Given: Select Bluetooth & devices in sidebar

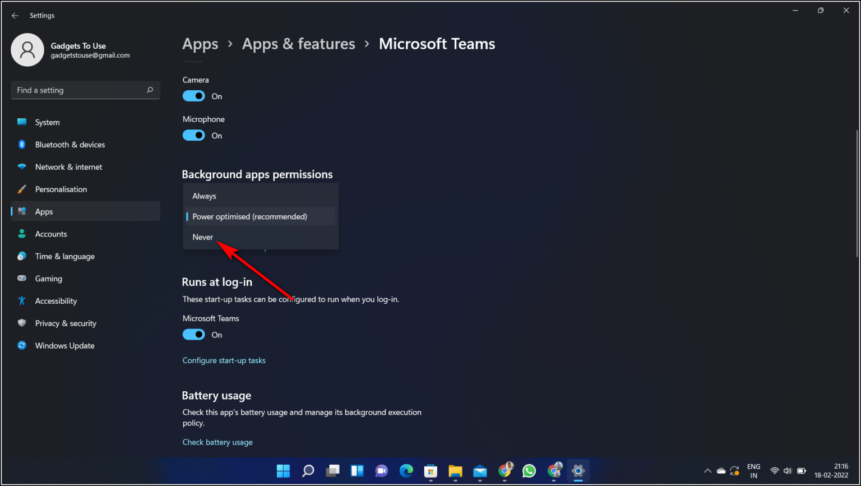Looking at the screenshot, I should coord(70,144).
